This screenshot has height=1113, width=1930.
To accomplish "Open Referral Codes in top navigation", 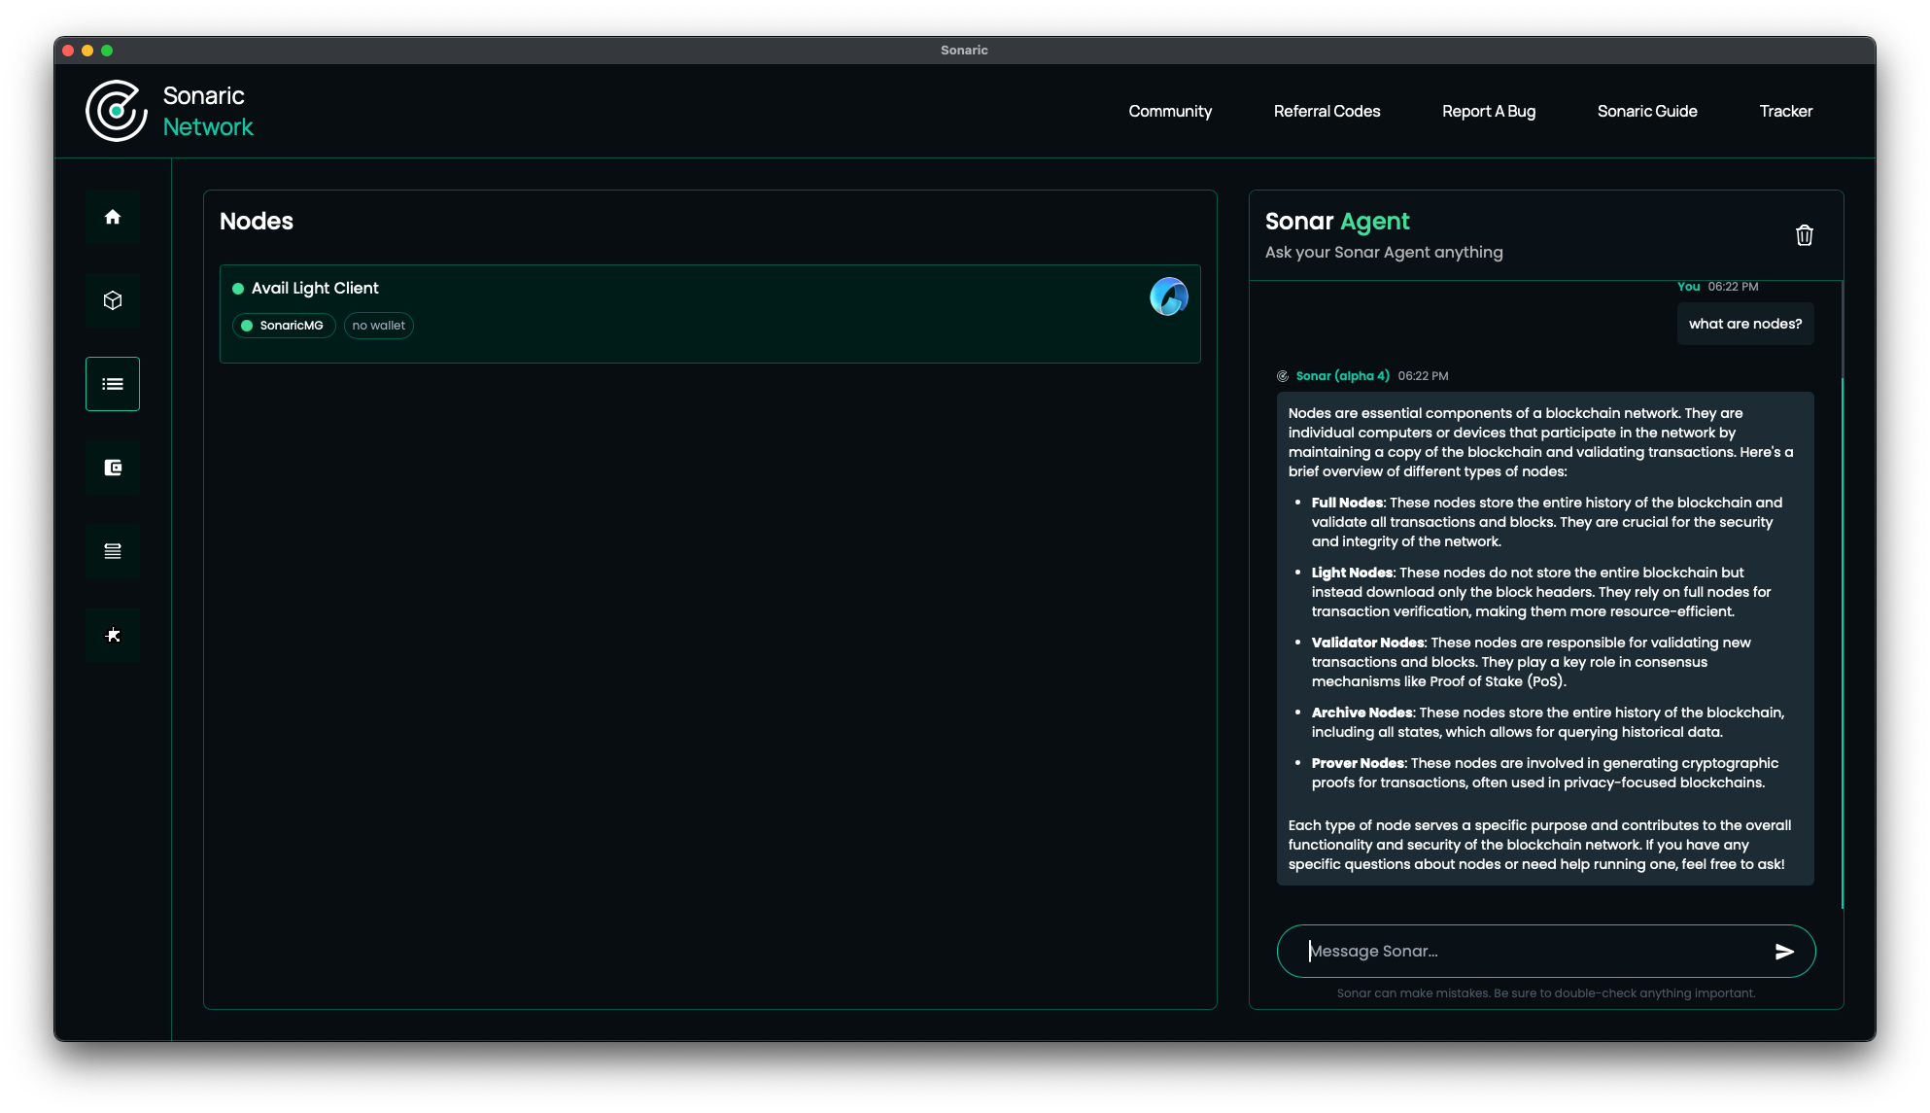I will pyautogui.click(x=1327, y=111).
